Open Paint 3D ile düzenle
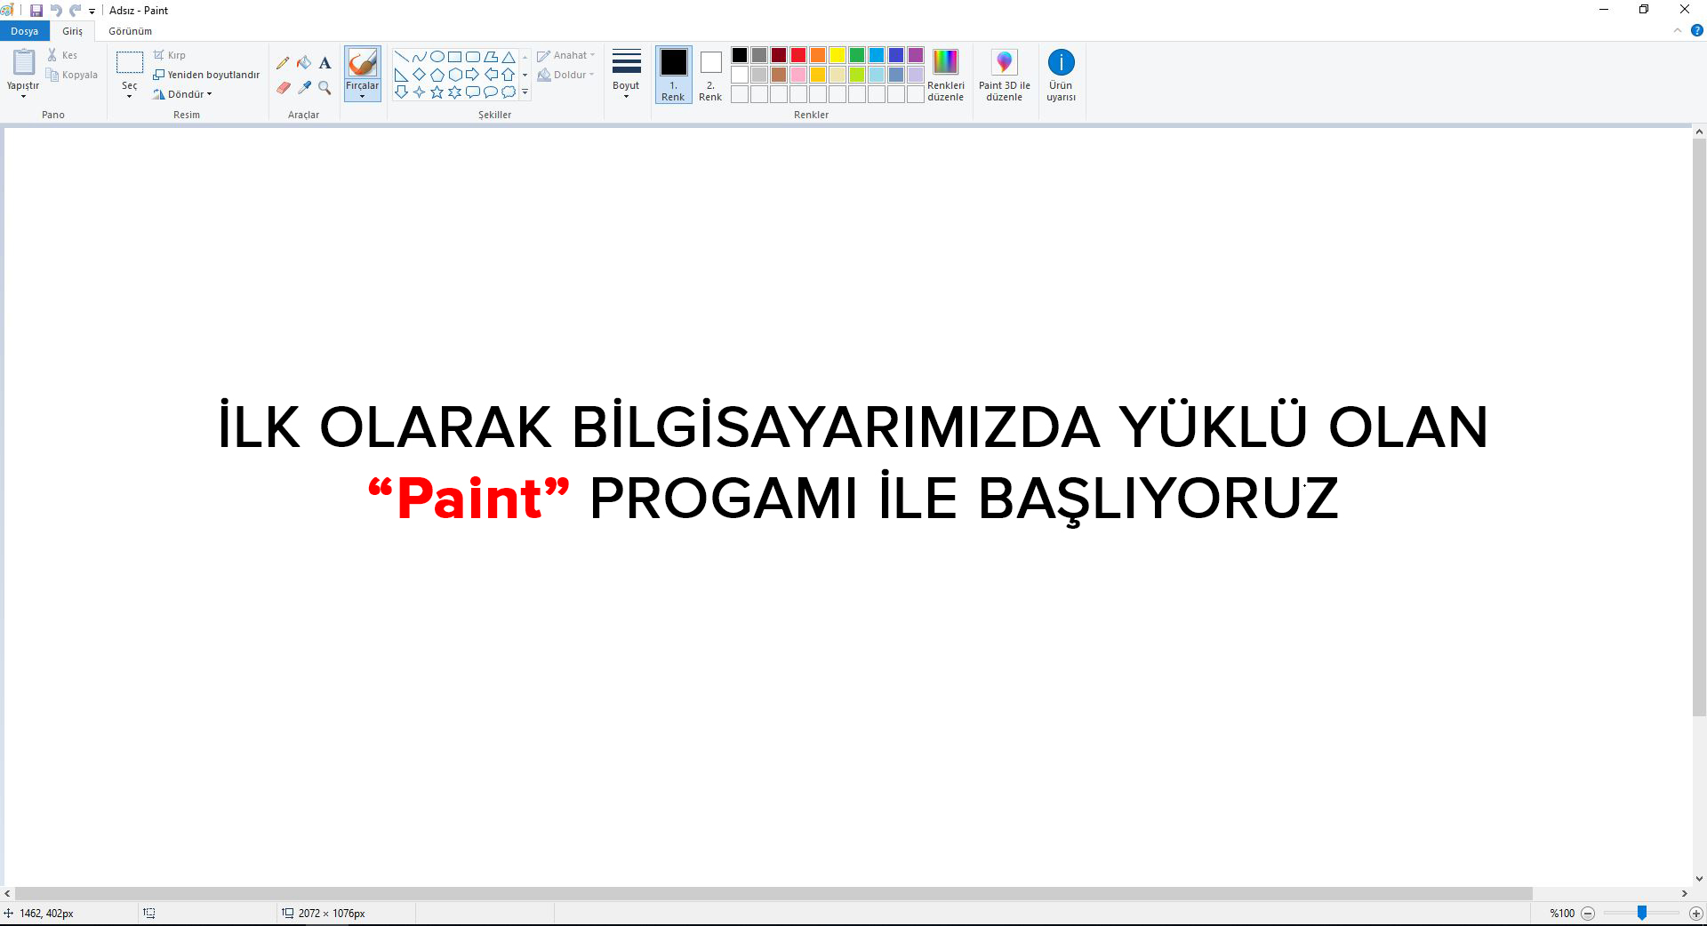Viewport: 1707px width, 926px height. (1004, 75)
